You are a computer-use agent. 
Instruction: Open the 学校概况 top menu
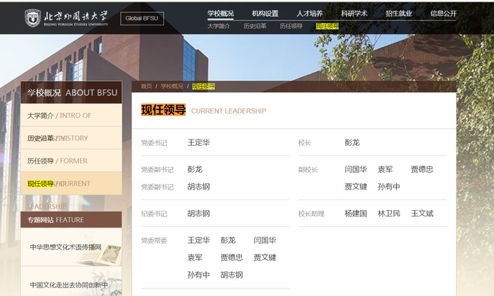tap(220, 13)
